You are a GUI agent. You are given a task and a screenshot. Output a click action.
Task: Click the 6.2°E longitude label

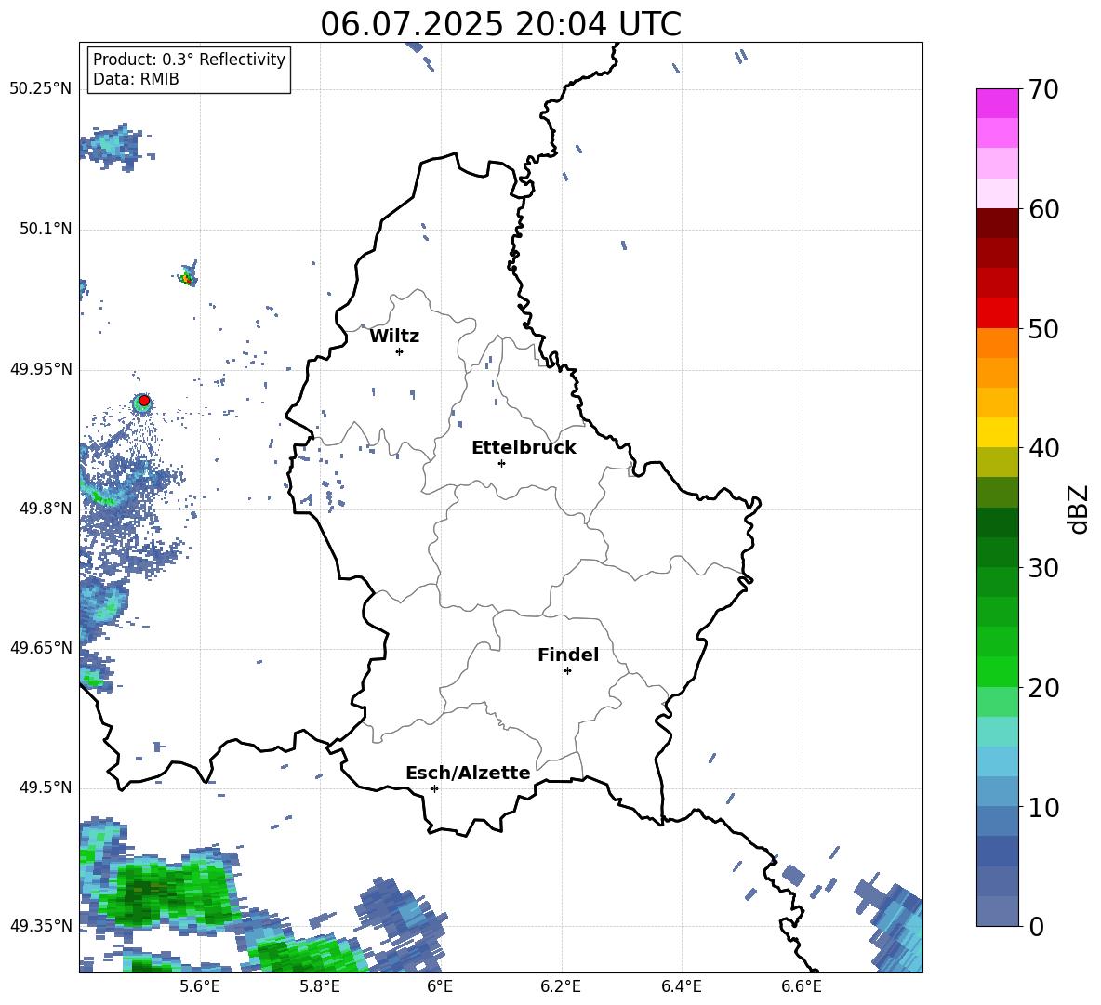561,986
